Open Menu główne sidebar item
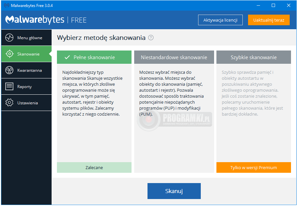Image resolution: width=297 pixels, height=206 pixels. click(x=26, y=38)
